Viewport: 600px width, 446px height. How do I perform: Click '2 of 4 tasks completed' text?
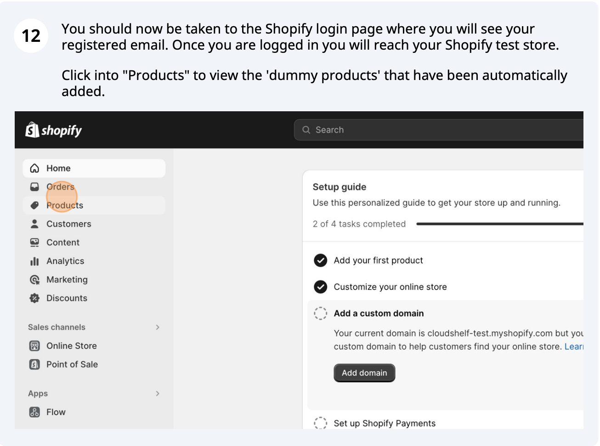[359, 224]
